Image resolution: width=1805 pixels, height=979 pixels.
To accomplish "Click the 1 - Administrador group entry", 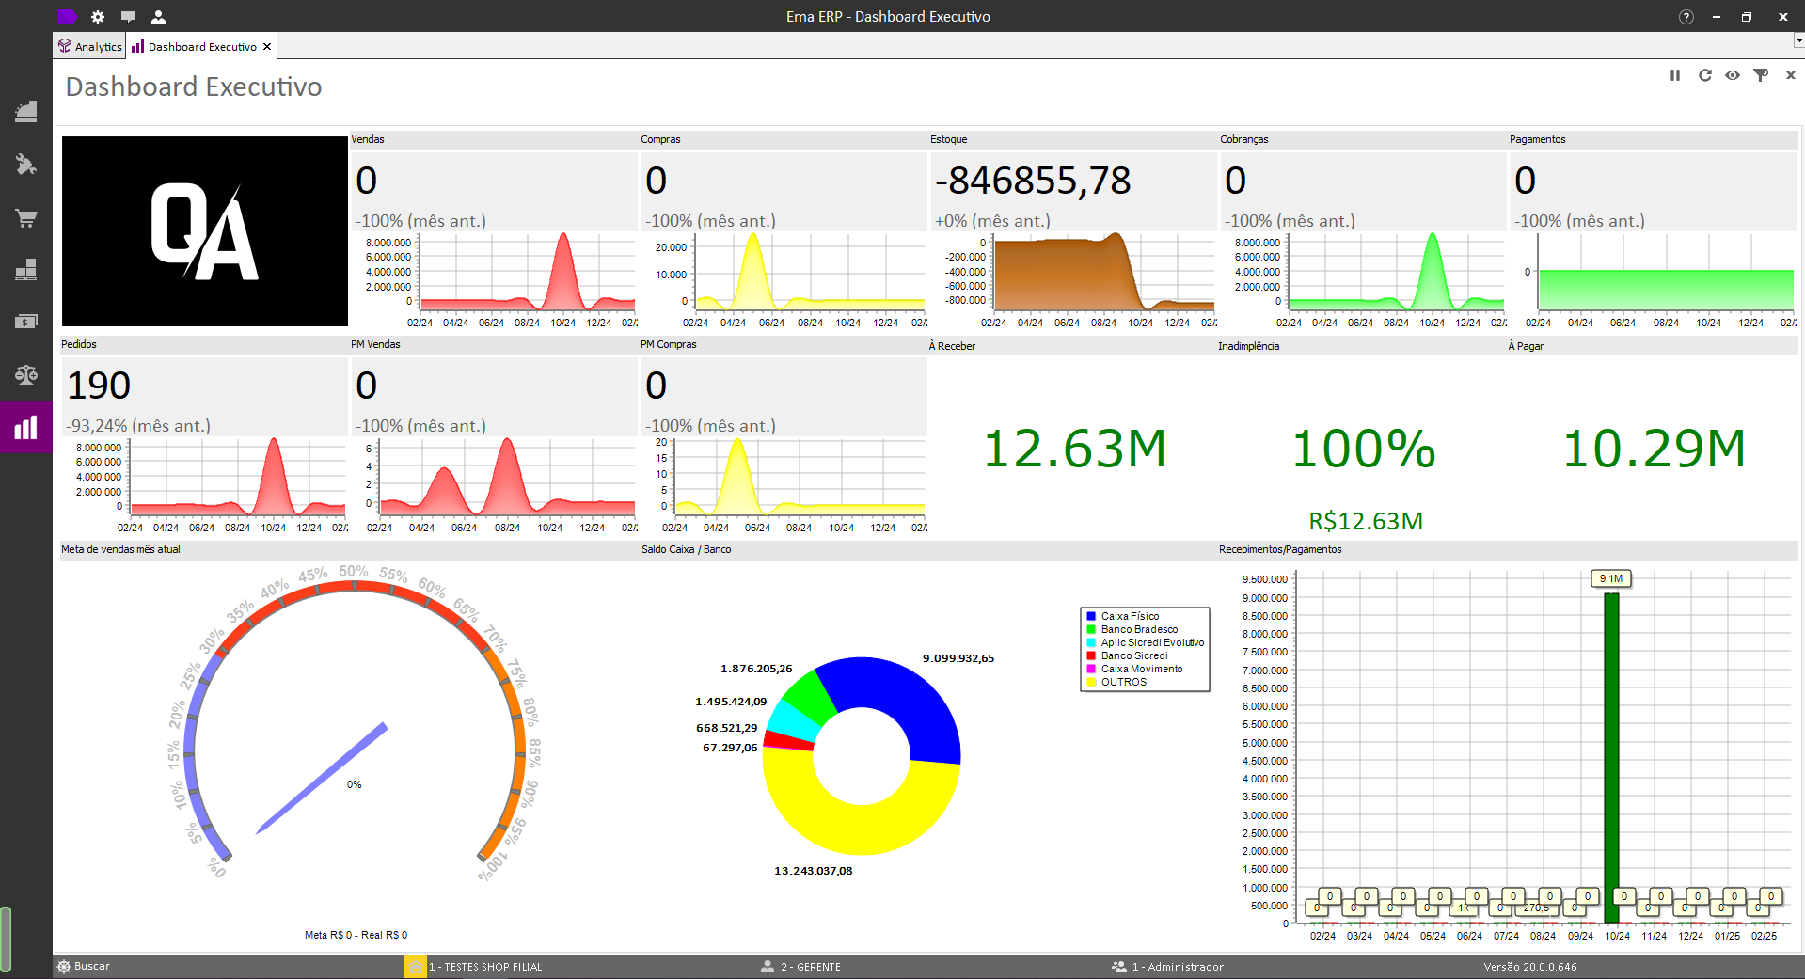I will 1167,967.
